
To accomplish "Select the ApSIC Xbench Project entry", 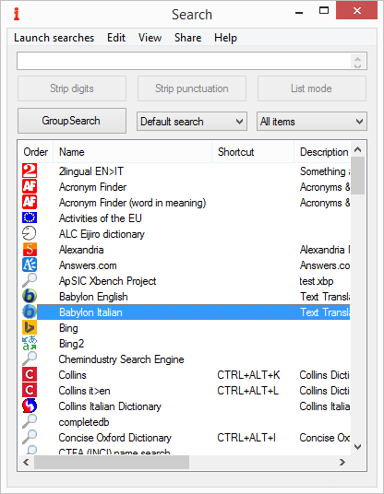I will click(108, 281).
